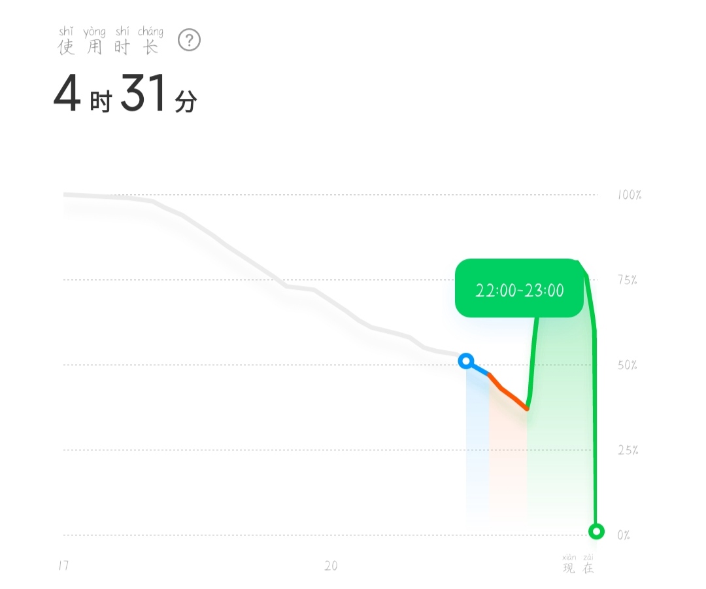Tap the 现在 label on the time axis
The width and height of the screenshot is (706, 589).
578,563
